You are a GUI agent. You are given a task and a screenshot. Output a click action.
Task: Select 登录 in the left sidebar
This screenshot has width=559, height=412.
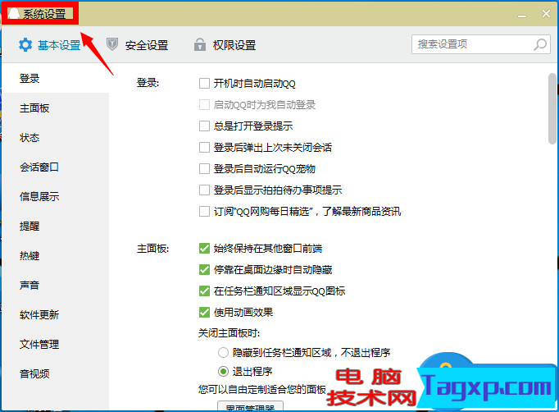click(55, 78)
